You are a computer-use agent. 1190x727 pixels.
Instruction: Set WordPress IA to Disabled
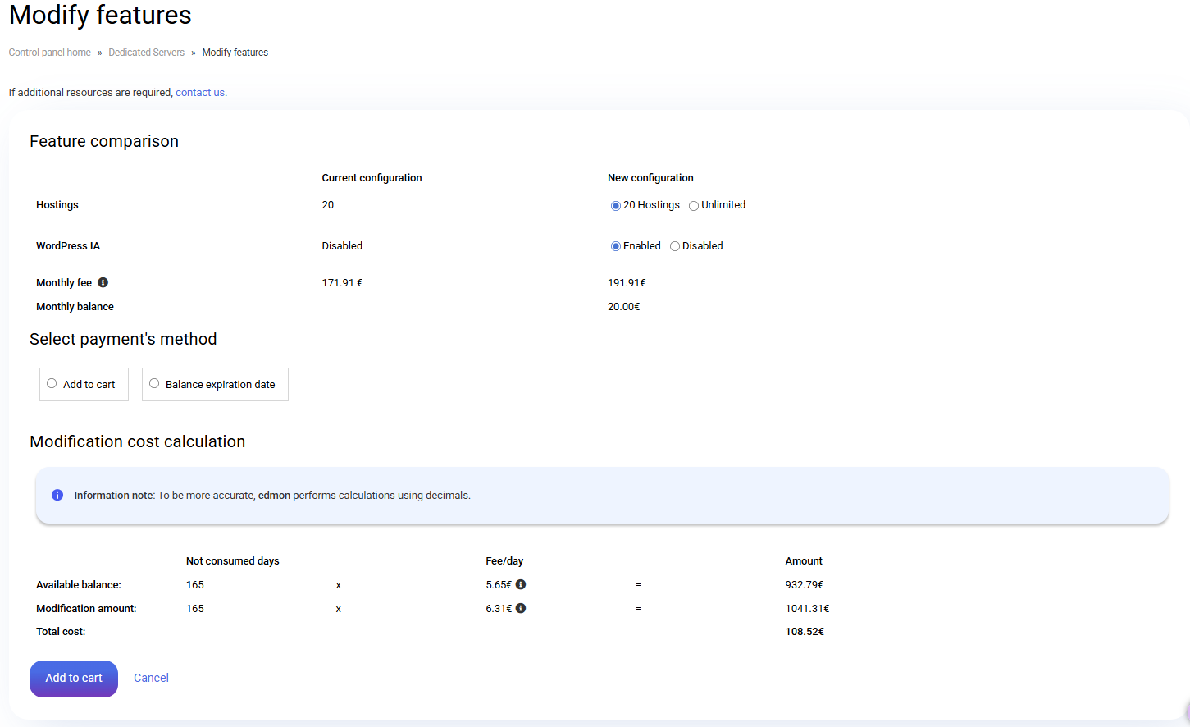(675, 246)
